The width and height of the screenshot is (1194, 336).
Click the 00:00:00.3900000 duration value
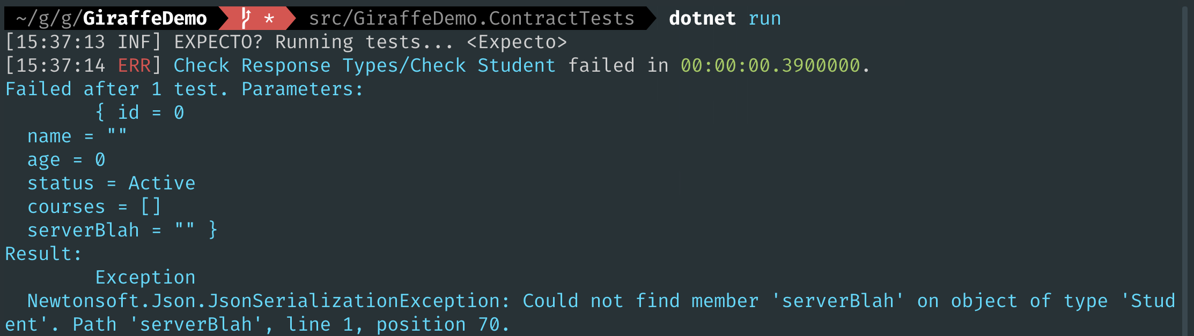click(770, 66)
